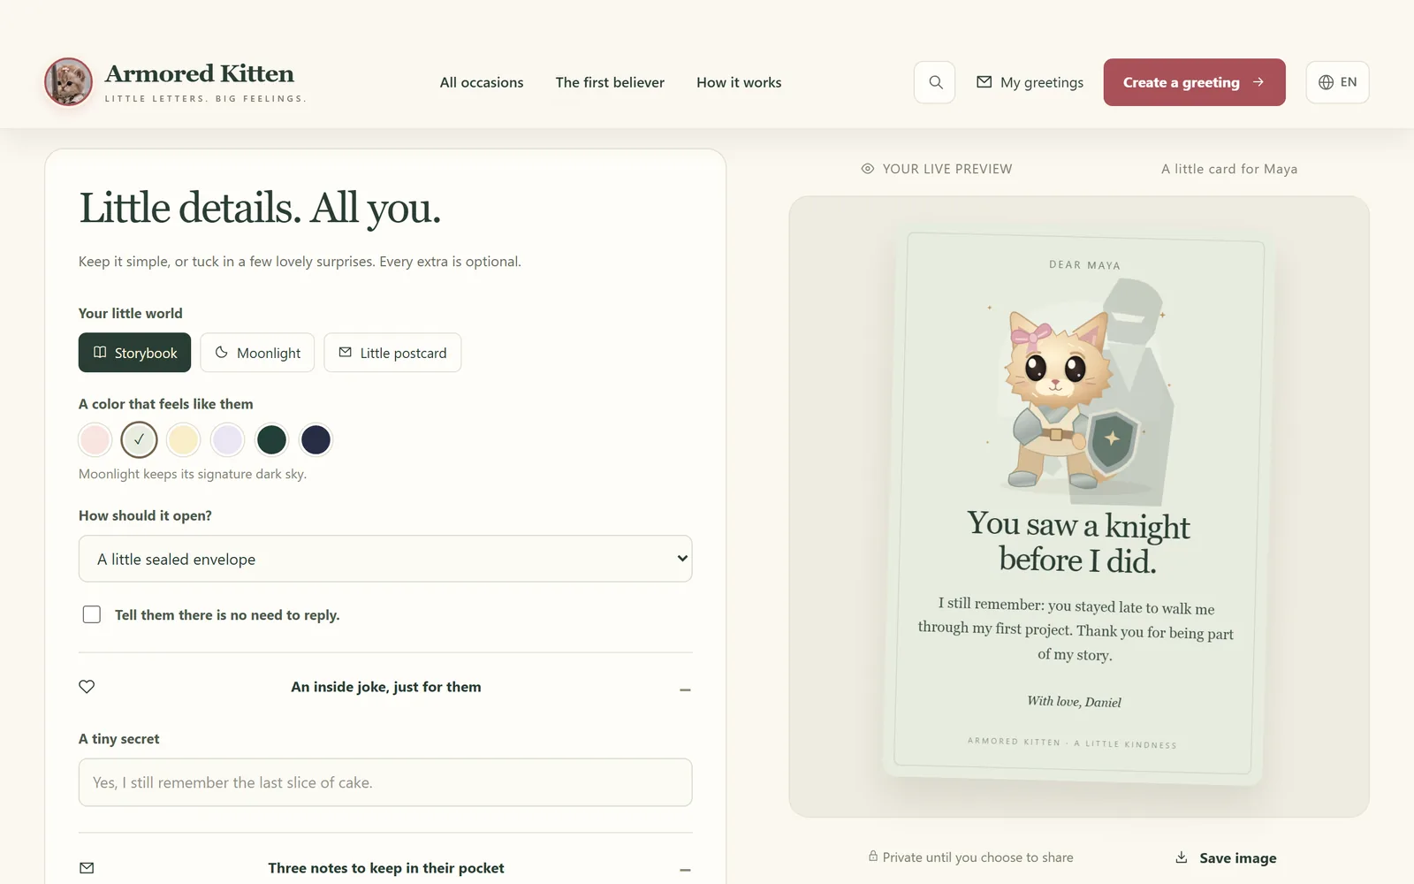The image size is (1414, 884).
Task: Open the 'How should it open?' dropdown
Action: click(385, 559)
